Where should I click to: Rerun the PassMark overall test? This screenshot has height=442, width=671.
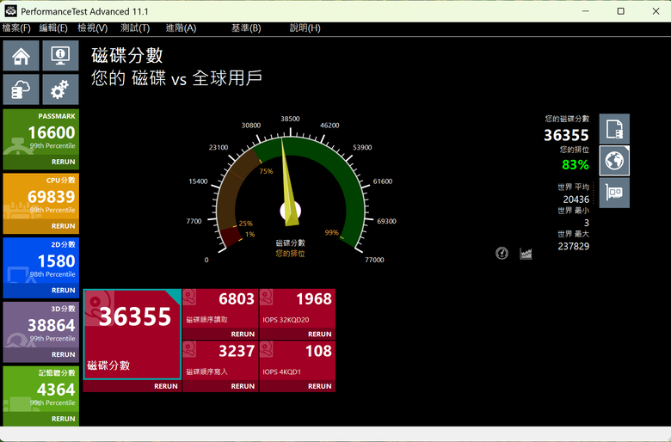tap(64, 162)
